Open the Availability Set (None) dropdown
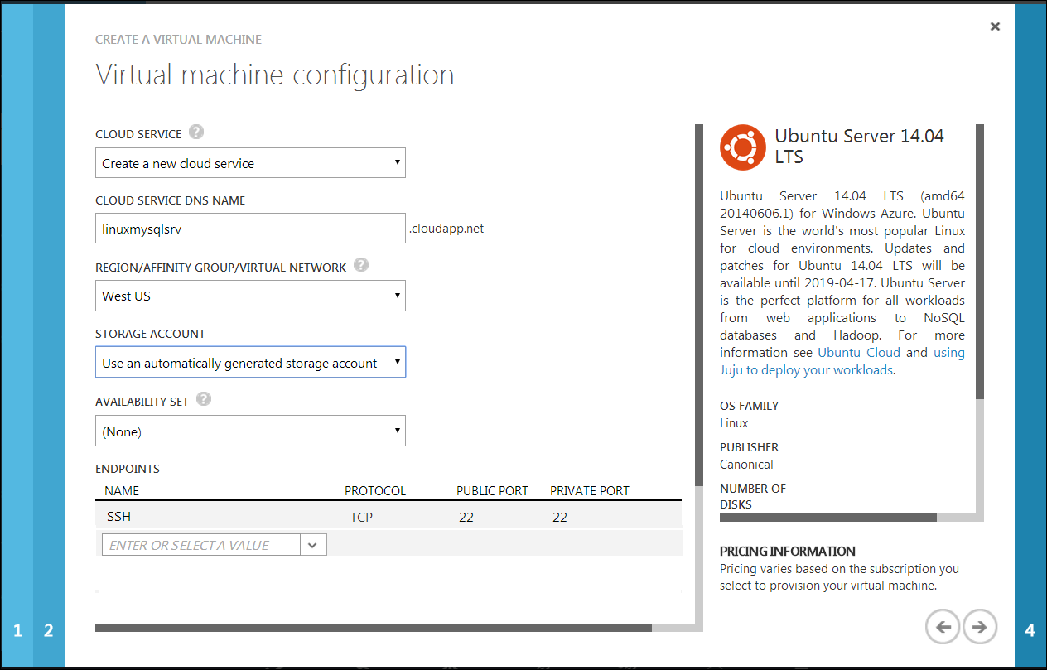1047x670 pixels. pyautogui.click(x=250, y=431)
